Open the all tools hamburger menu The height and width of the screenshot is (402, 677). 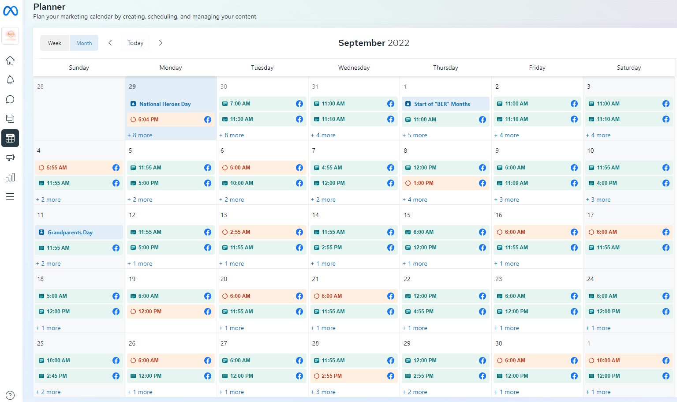(x=10, y=196)
